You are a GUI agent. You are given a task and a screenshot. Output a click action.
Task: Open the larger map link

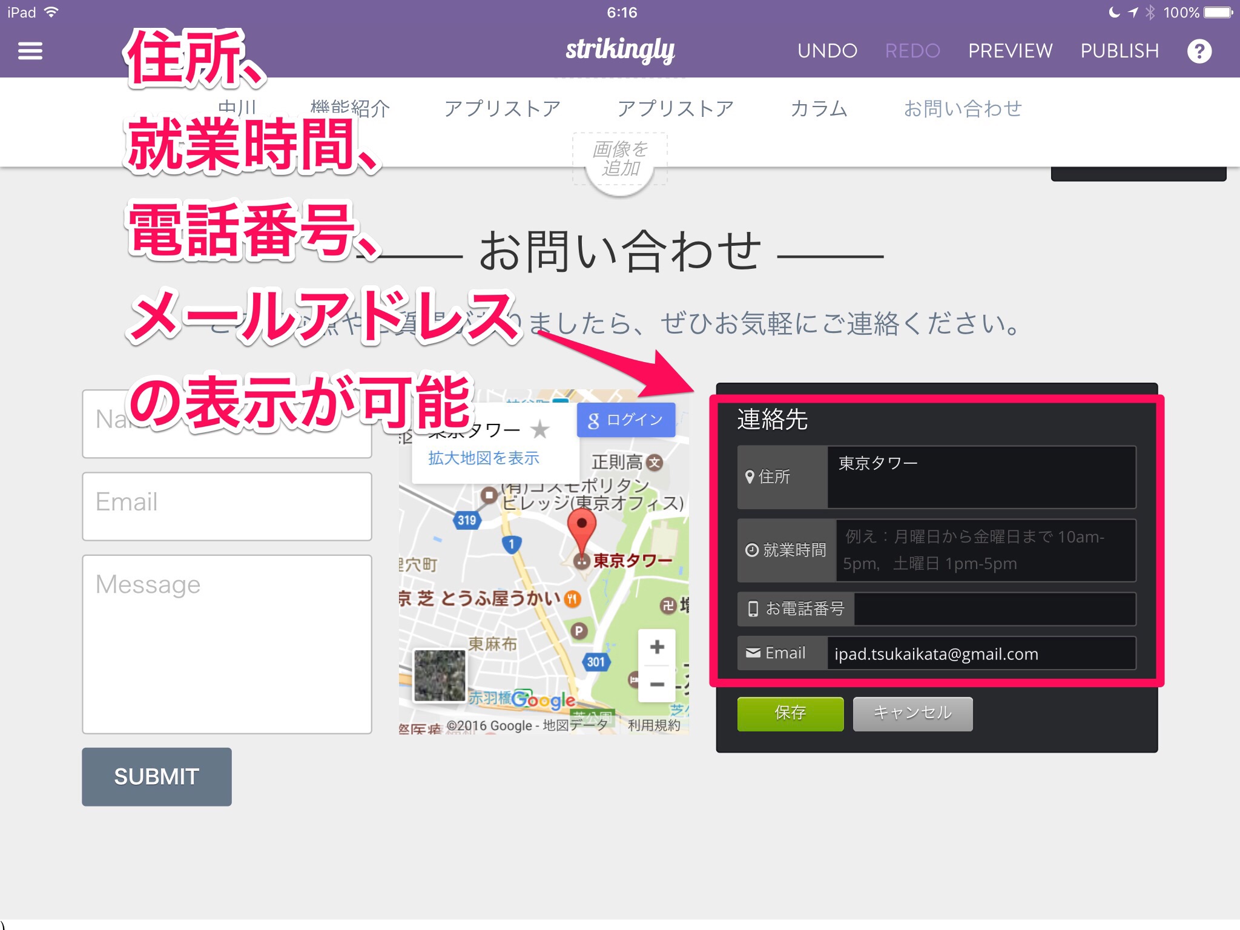coord(483,458)
